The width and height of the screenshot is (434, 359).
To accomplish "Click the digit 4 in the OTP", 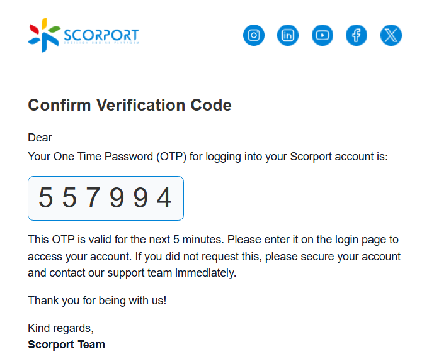I will point(164,199).
